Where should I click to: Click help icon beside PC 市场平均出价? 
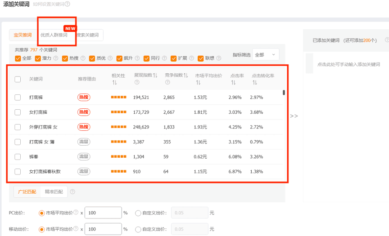pos(76,212)
